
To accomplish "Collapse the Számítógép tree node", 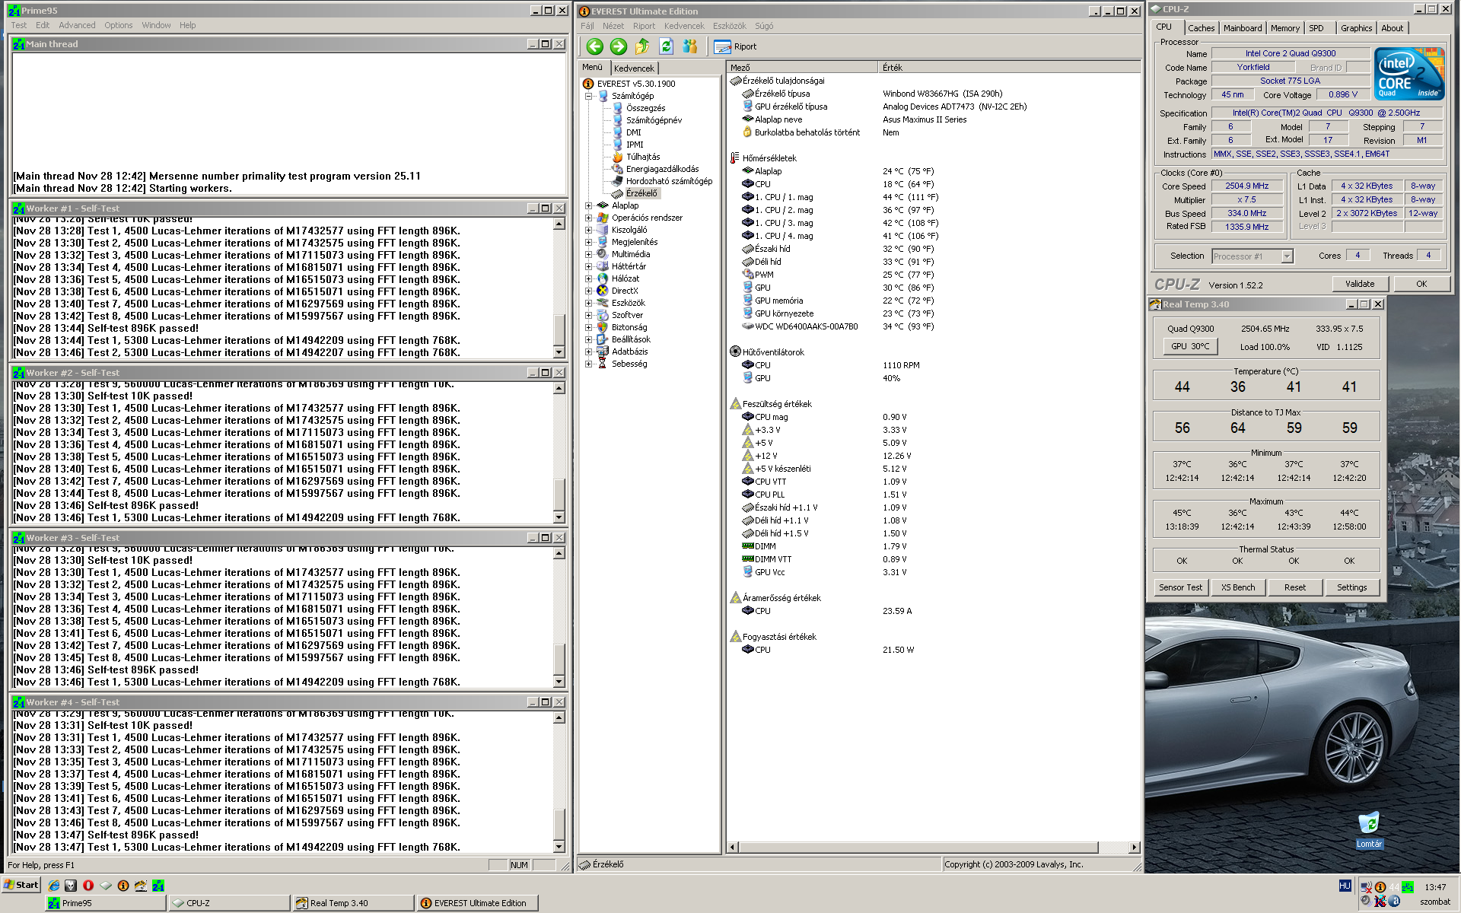I will (x=588, y=96).
